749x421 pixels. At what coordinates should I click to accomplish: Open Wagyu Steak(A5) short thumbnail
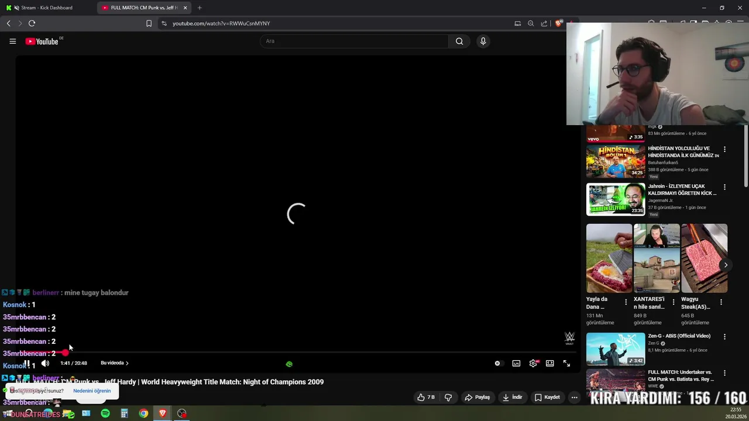tap(704, 258)
